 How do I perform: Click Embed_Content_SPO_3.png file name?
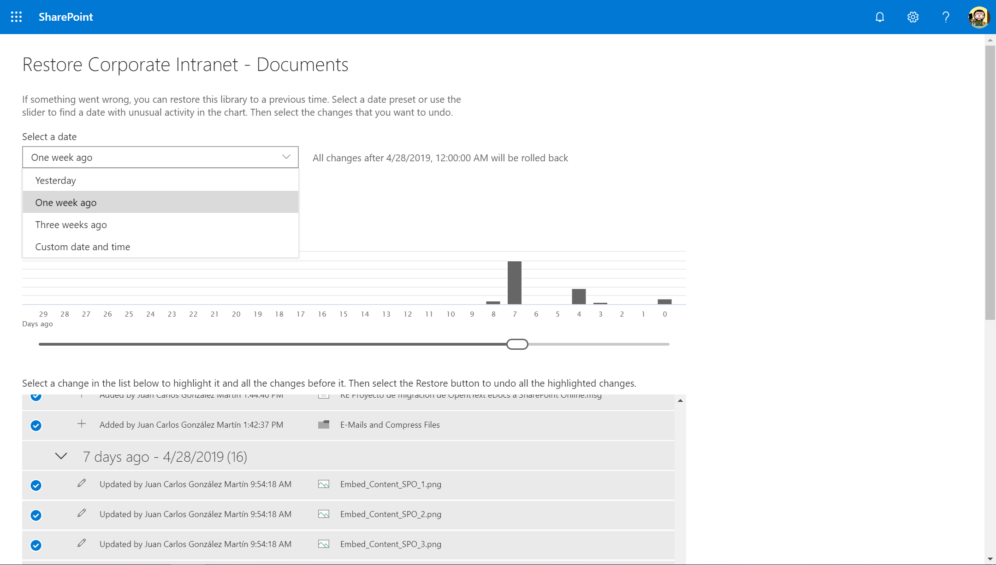click(x=391, y=544)
